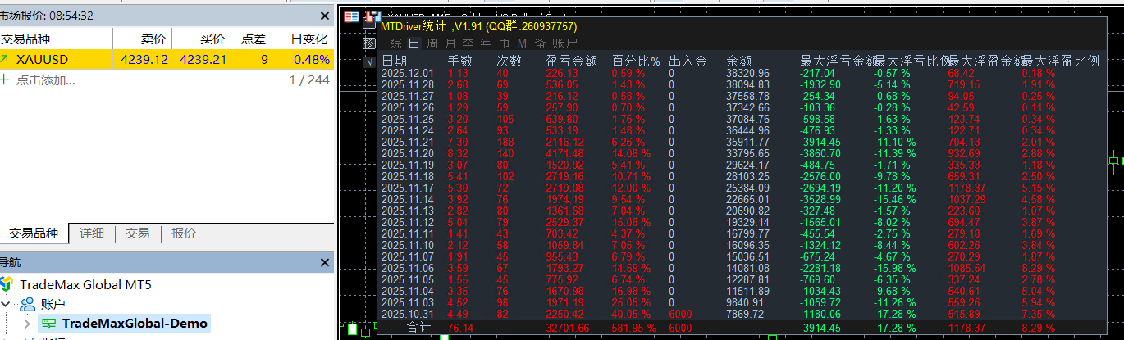Close the 导航 navigator panel
Viewport: 1124px width, 340px height.
(x=325, y=262)
